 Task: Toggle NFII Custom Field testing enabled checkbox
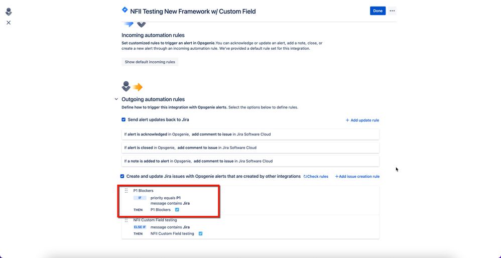[x=201, y=233]
